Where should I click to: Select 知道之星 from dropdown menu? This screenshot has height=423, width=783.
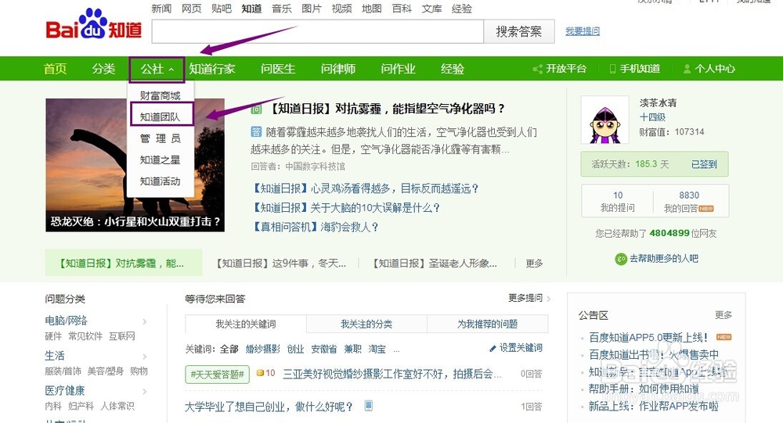[x=160, y=160]
